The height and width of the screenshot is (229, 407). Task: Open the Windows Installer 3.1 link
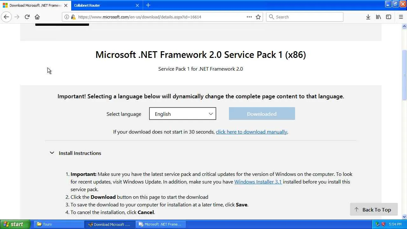[x=258, y=182]
